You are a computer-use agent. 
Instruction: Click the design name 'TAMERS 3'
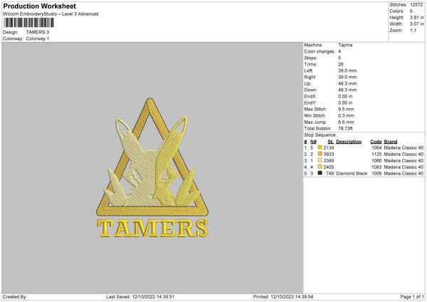pos(38,32)
